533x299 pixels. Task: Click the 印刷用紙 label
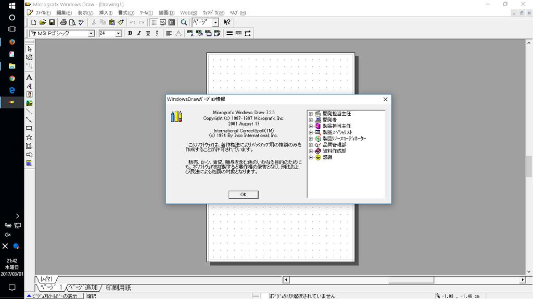[118, 288]
